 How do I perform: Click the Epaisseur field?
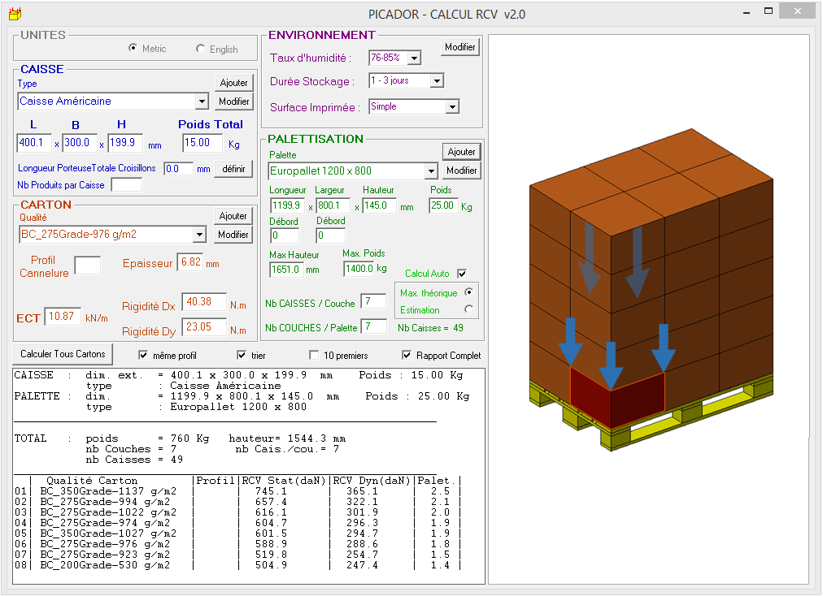pos(190,262)
